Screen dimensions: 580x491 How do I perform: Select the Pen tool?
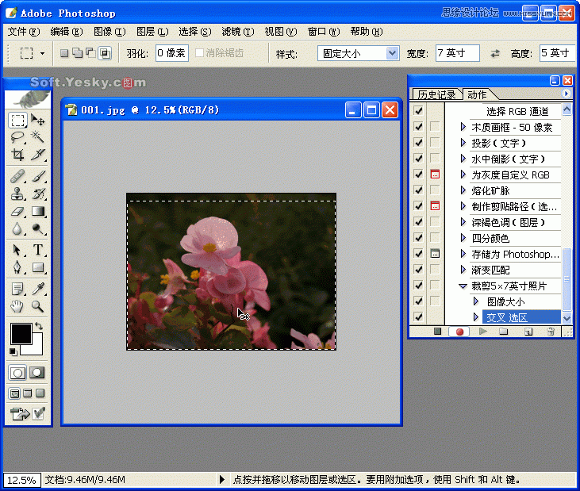(17, 267)
